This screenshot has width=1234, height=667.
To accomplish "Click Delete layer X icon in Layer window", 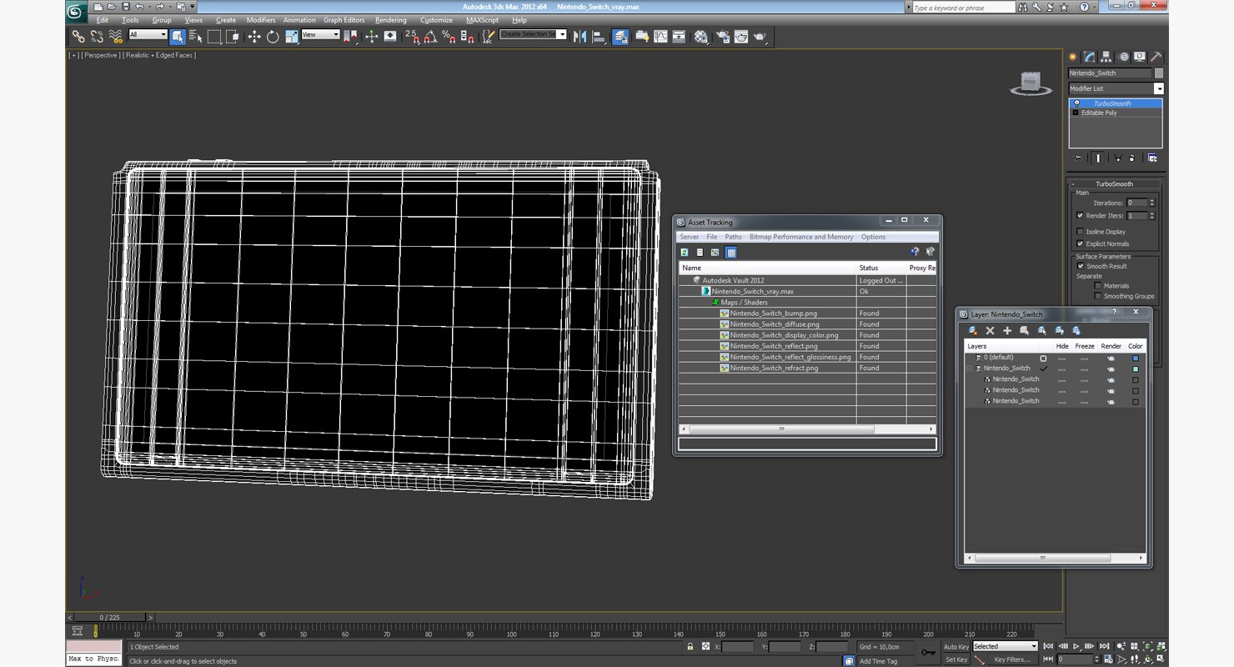I will tap(990, 330).
